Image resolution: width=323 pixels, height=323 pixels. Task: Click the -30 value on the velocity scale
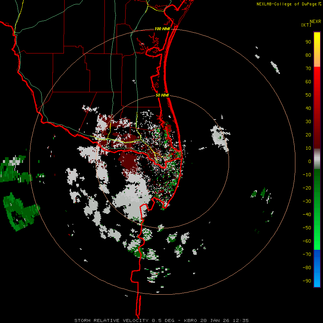click(x=307, y=201)
